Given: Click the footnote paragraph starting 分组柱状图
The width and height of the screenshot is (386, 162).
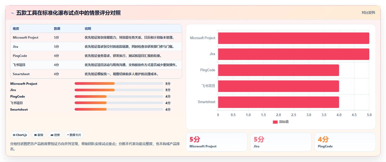Looking at the screenshot, I should 95,146.
